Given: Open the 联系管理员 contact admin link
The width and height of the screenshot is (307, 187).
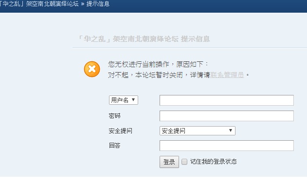Looking at the screenshot, I should [227, 75].
